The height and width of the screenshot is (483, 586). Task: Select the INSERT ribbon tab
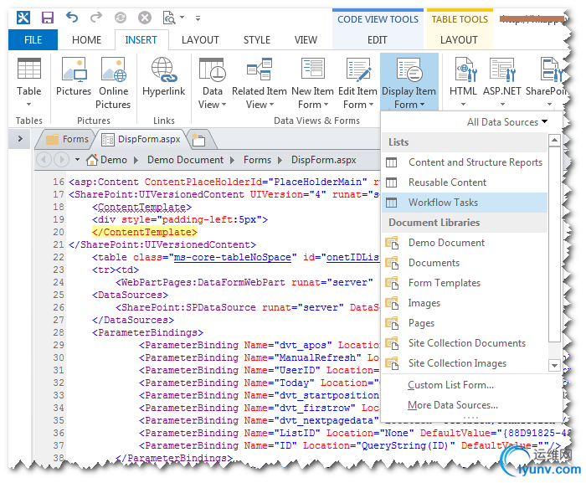pyautogui.click(x=141, y=39)
